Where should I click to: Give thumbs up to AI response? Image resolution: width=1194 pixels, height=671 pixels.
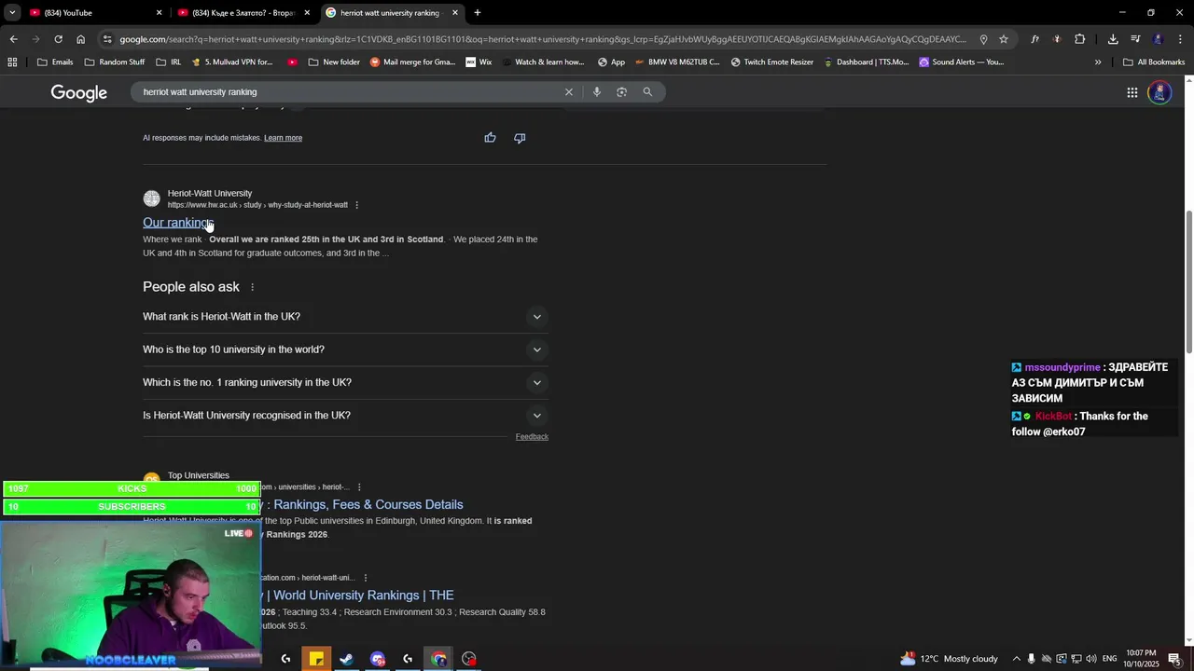click(490, 138)
